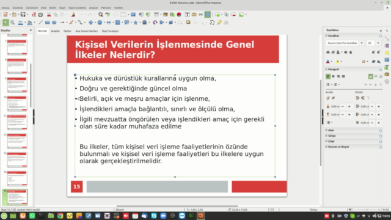Open the Araçlar menu
This screenshot has height=220, width=391.
pyautogui.click(x=93, y=8)
